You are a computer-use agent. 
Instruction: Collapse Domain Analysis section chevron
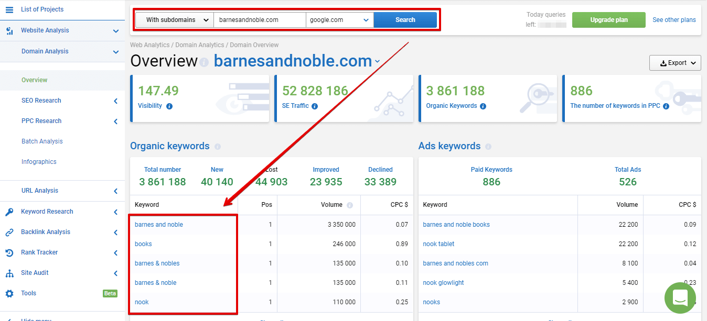[116, 52]
